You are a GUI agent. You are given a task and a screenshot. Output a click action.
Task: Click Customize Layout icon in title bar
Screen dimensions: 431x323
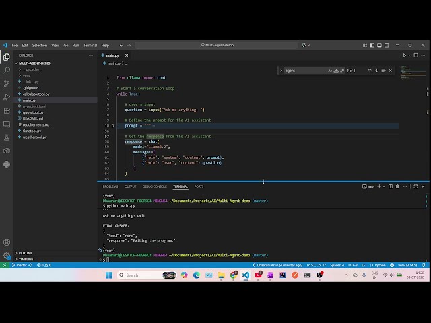pos(365,45)
